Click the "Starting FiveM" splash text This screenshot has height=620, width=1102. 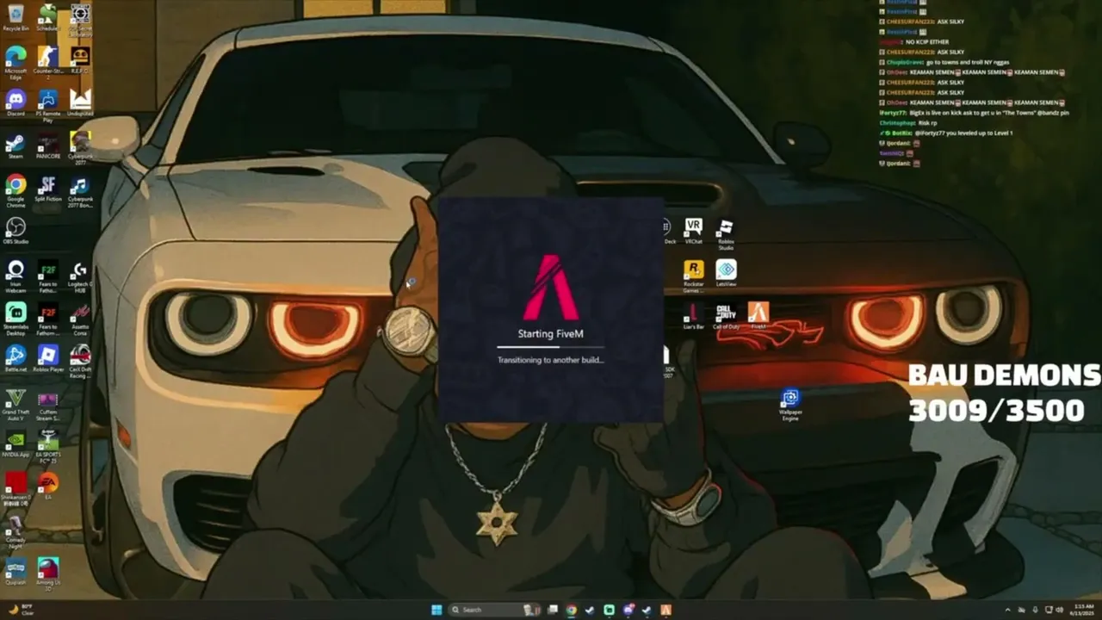pos(551,334)
